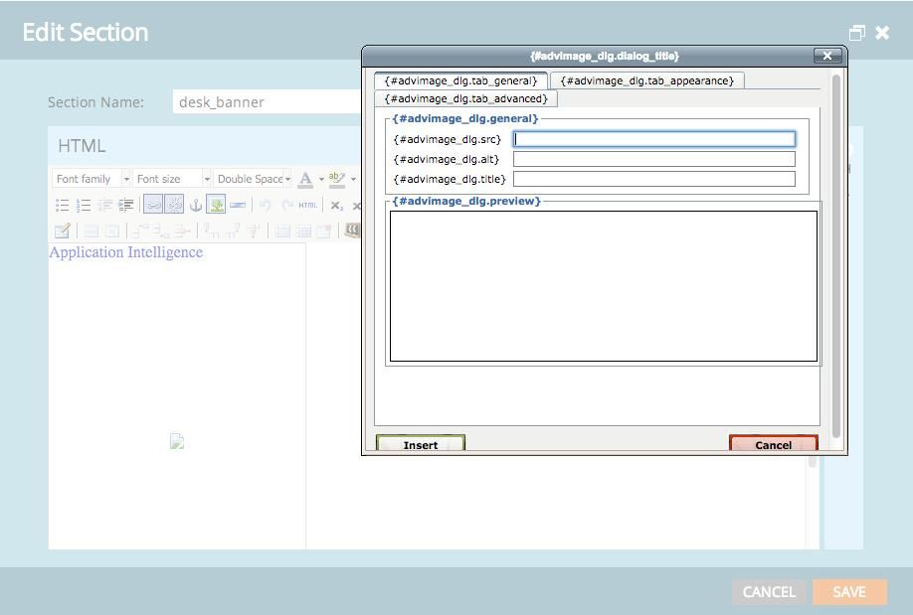Click the unordered bullet list icon
The height and width of the screenshot is (615, 913).
tap(62, 205)
